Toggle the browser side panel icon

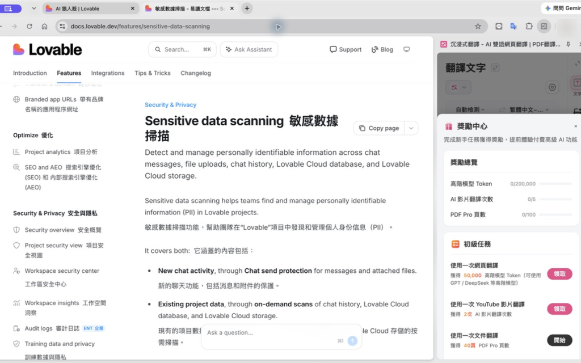pyautogui.click(x=544, y=26)
